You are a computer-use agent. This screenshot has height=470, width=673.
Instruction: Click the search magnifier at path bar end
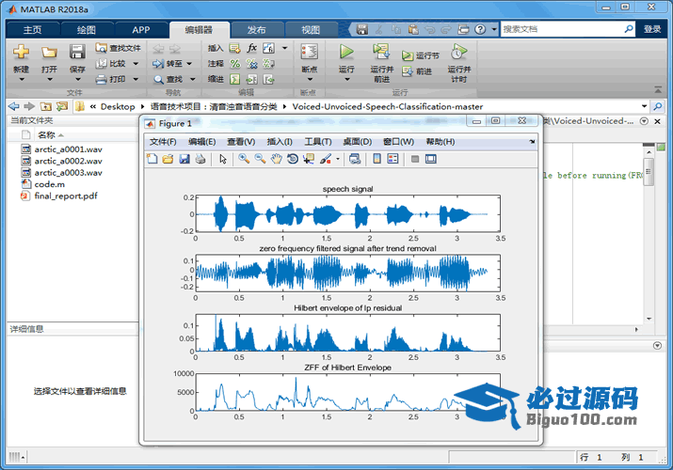[x=657, y=106]
